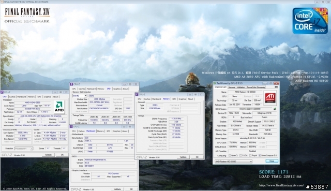Click the Intel Core i7 badge
331x191 pixels.
[x=310, y=21]
